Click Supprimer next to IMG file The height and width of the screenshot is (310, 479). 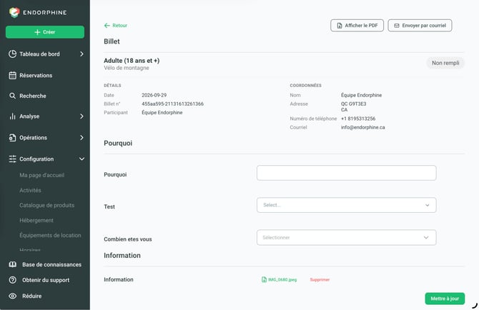pos(320,279)
